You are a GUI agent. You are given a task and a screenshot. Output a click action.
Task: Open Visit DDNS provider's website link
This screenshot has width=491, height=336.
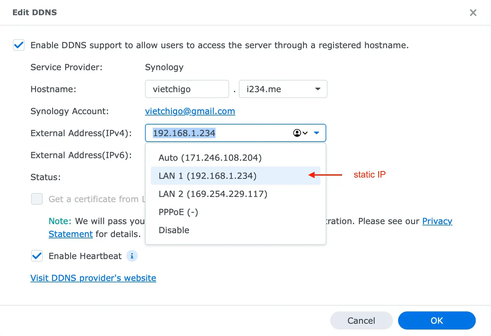93,278
